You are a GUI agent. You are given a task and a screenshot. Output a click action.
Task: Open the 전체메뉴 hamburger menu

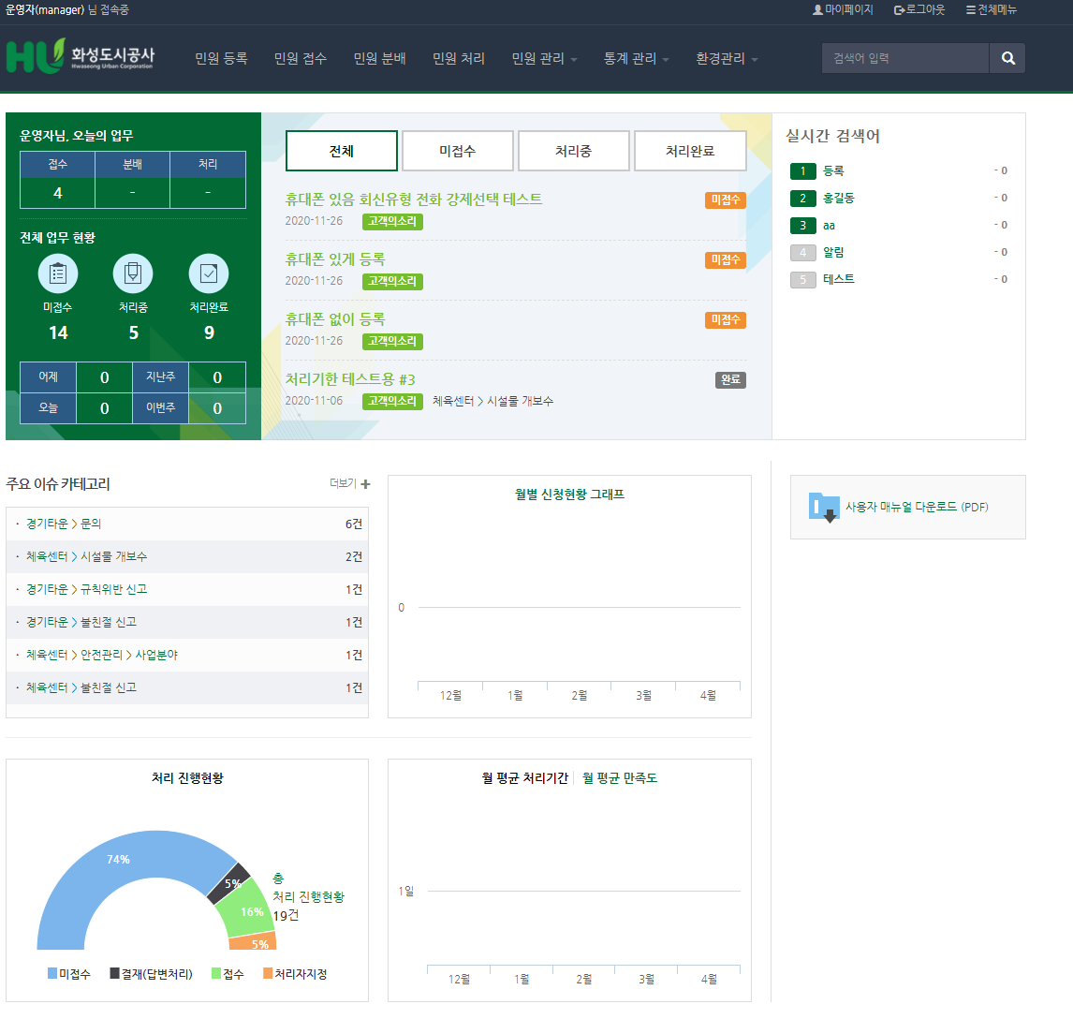point(971,9)
